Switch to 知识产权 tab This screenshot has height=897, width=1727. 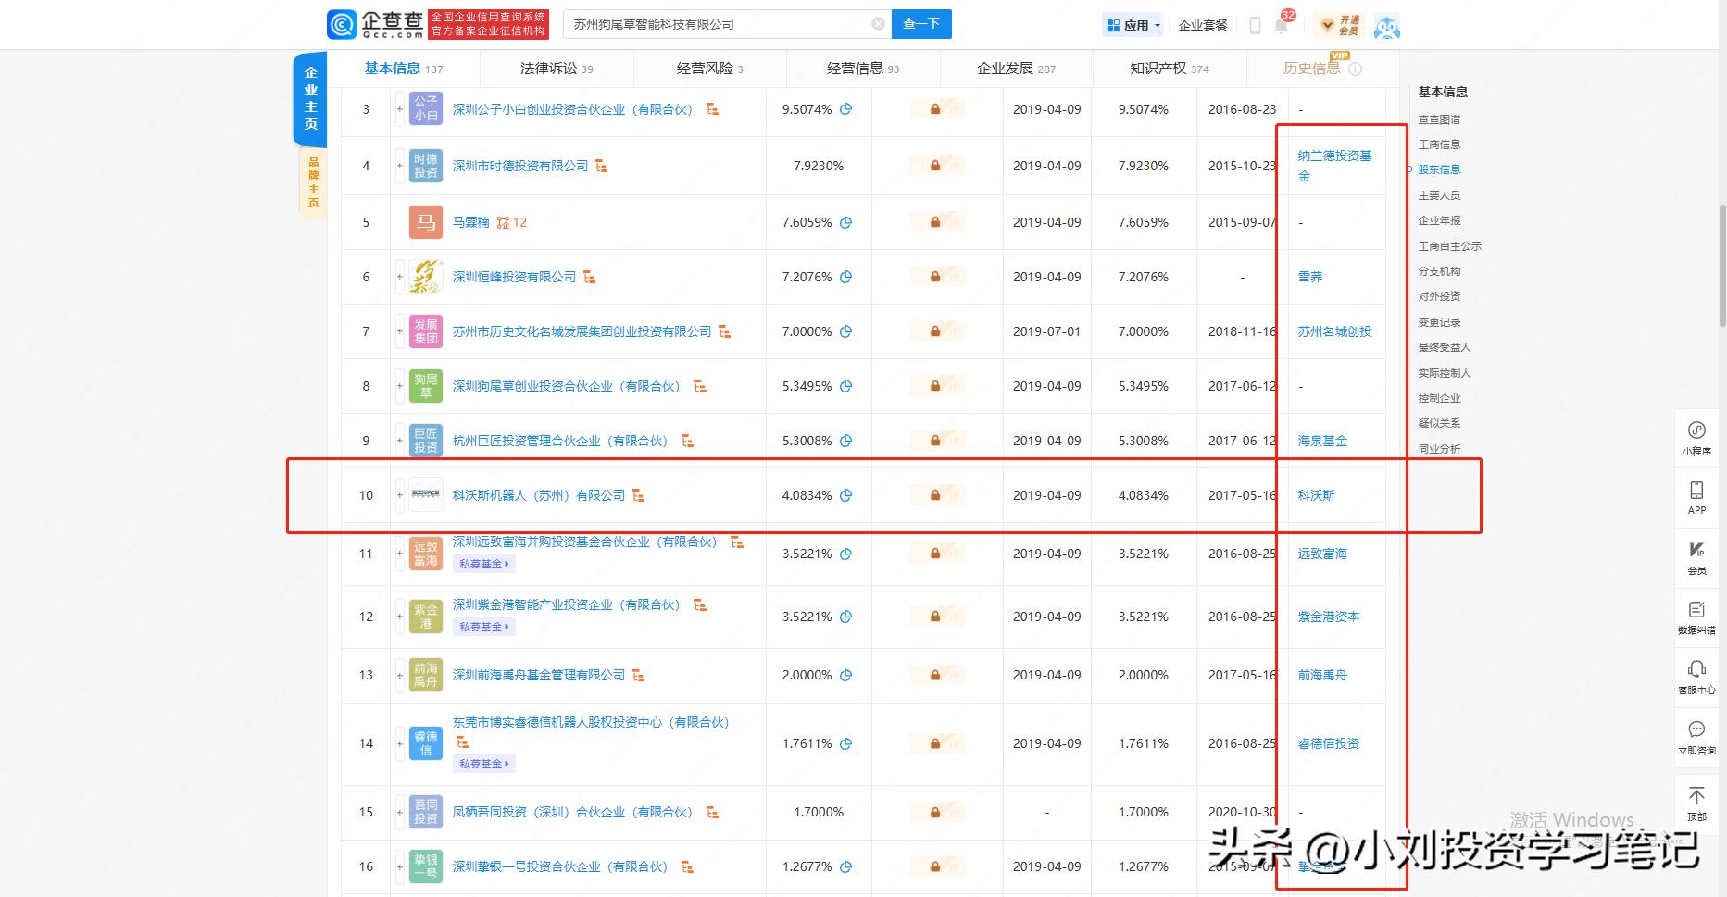[1170, 69]
